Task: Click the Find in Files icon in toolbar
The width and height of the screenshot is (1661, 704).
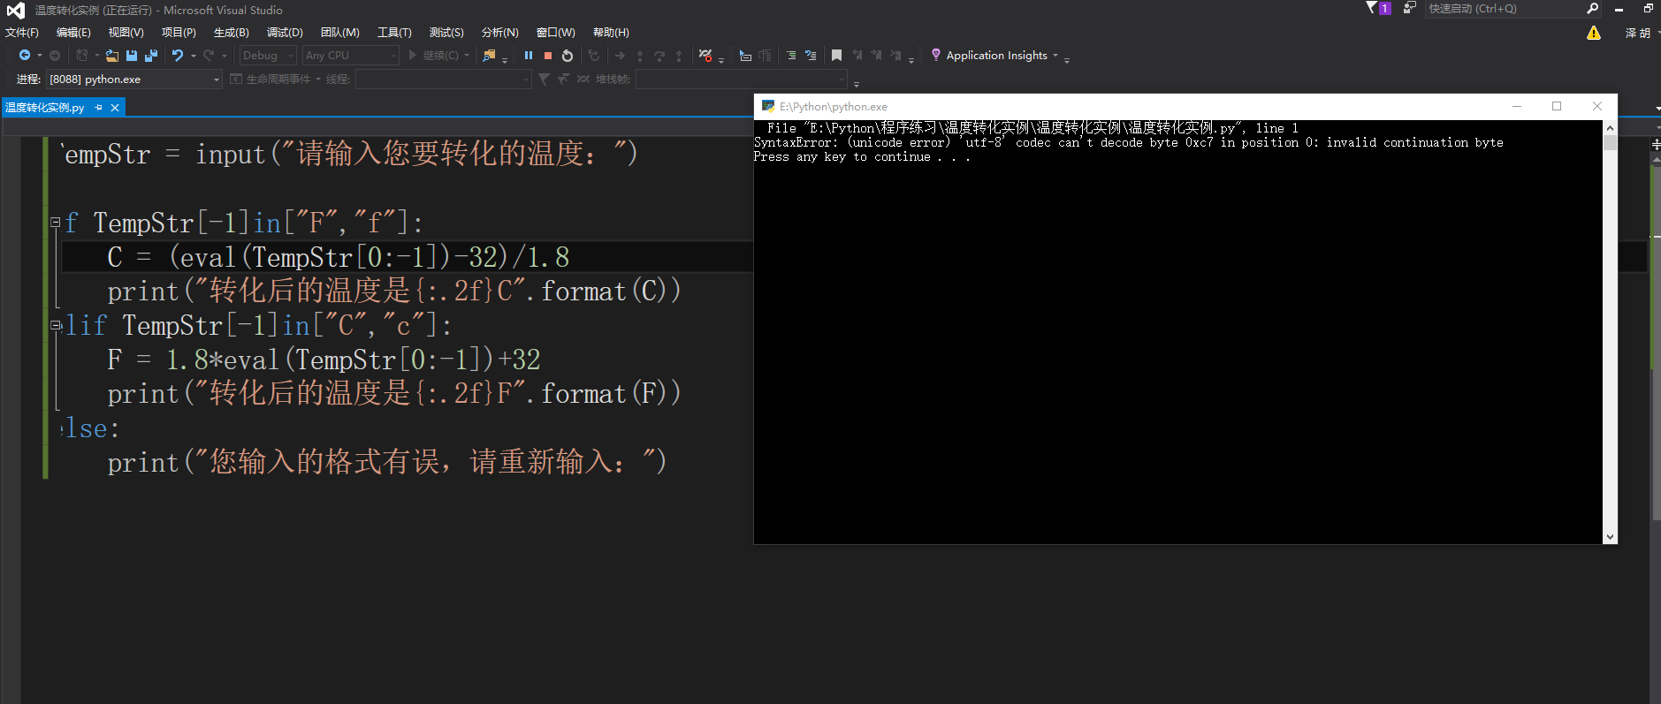Action: click(489, 56)
